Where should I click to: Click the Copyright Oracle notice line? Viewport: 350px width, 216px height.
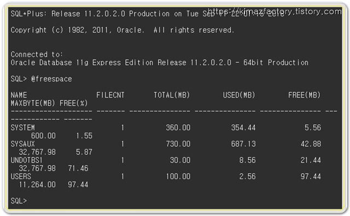122,30
